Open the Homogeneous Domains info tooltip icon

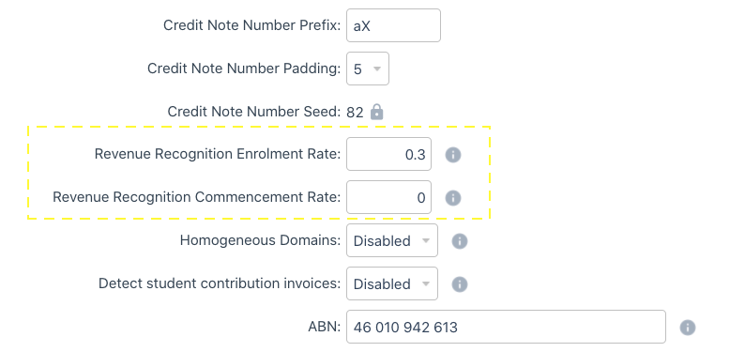[460, 241]
